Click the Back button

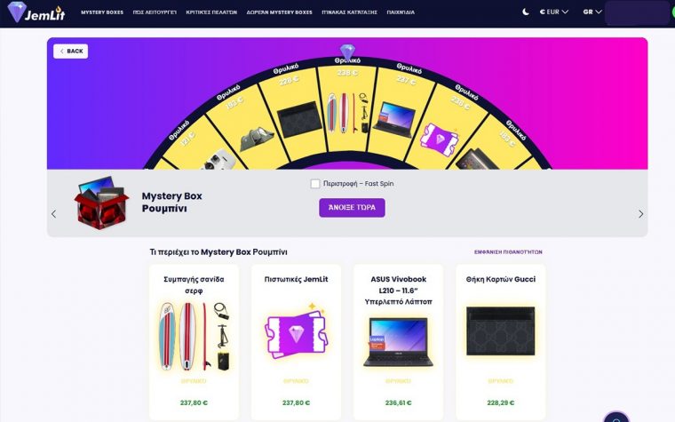[70, 52]
